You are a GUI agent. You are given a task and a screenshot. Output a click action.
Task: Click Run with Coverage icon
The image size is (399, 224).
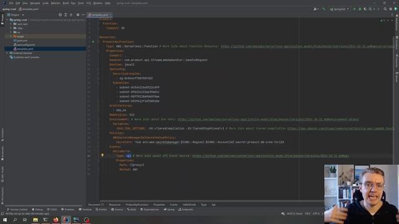coord(365,9)
